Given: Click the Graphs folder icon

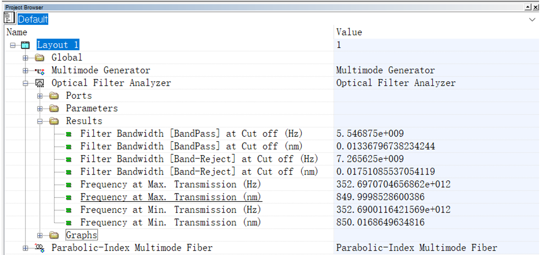Looking at the screenshot, I should pos(54,235).
